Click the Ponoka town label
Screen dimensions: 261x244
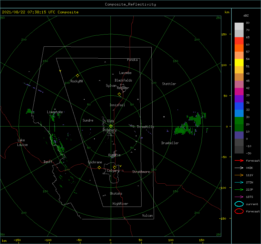click(132, 60)
